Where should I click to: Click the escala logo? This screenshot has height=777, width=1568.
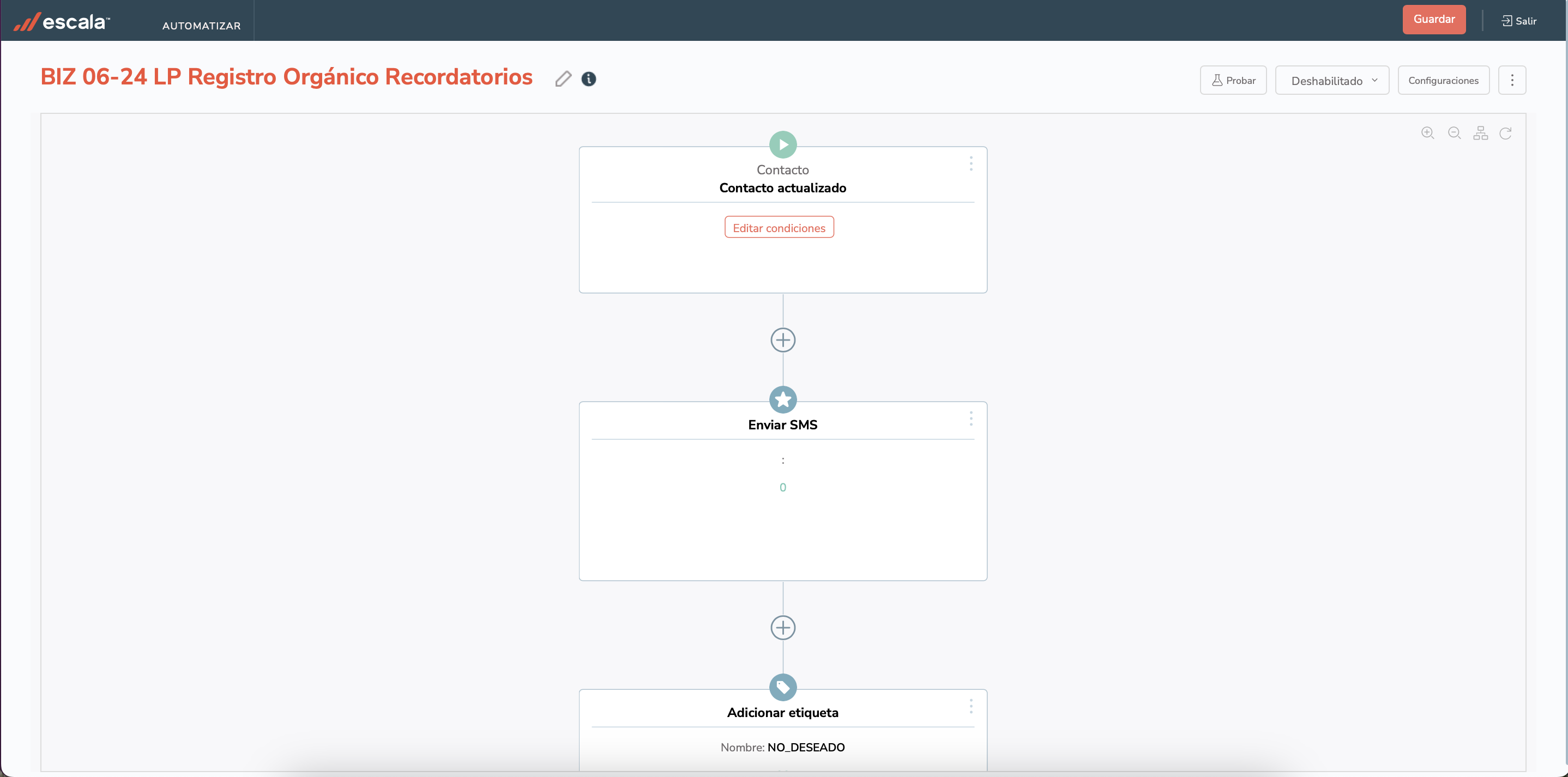[x=62, y=22]
